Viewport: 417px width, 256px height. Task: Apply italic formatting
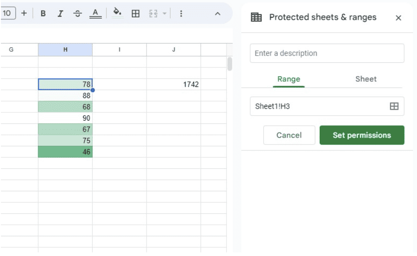pos(60,14)
